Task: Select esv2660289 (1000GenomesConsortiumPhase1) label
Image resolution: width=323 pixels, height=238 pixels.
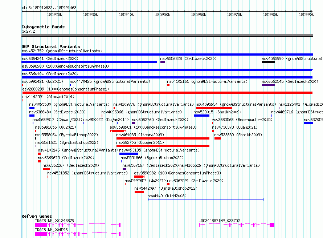Action: (x=66, y=89)
